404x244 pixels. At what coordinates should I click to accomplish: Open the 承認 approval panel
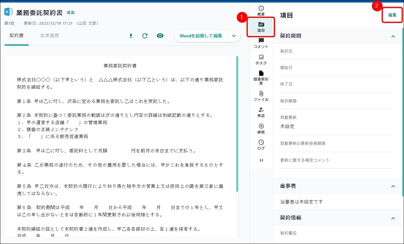click(261, 112)
